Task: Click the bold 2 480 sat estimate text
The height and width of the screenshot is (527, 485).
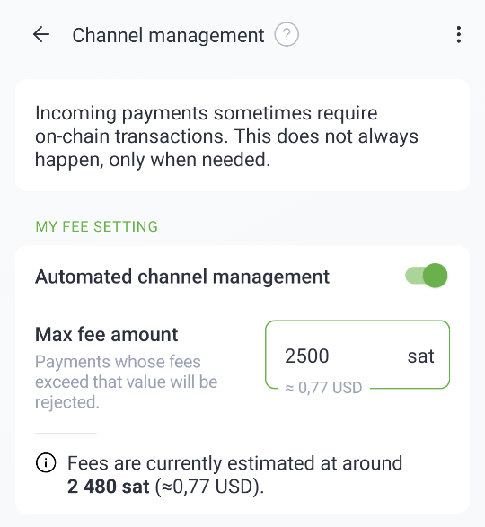Action: (108, 487)
